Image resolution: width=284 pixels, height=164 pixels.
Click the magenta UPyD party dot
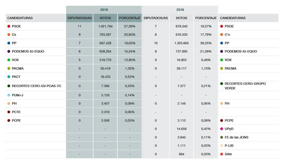(x=222, y=129)
